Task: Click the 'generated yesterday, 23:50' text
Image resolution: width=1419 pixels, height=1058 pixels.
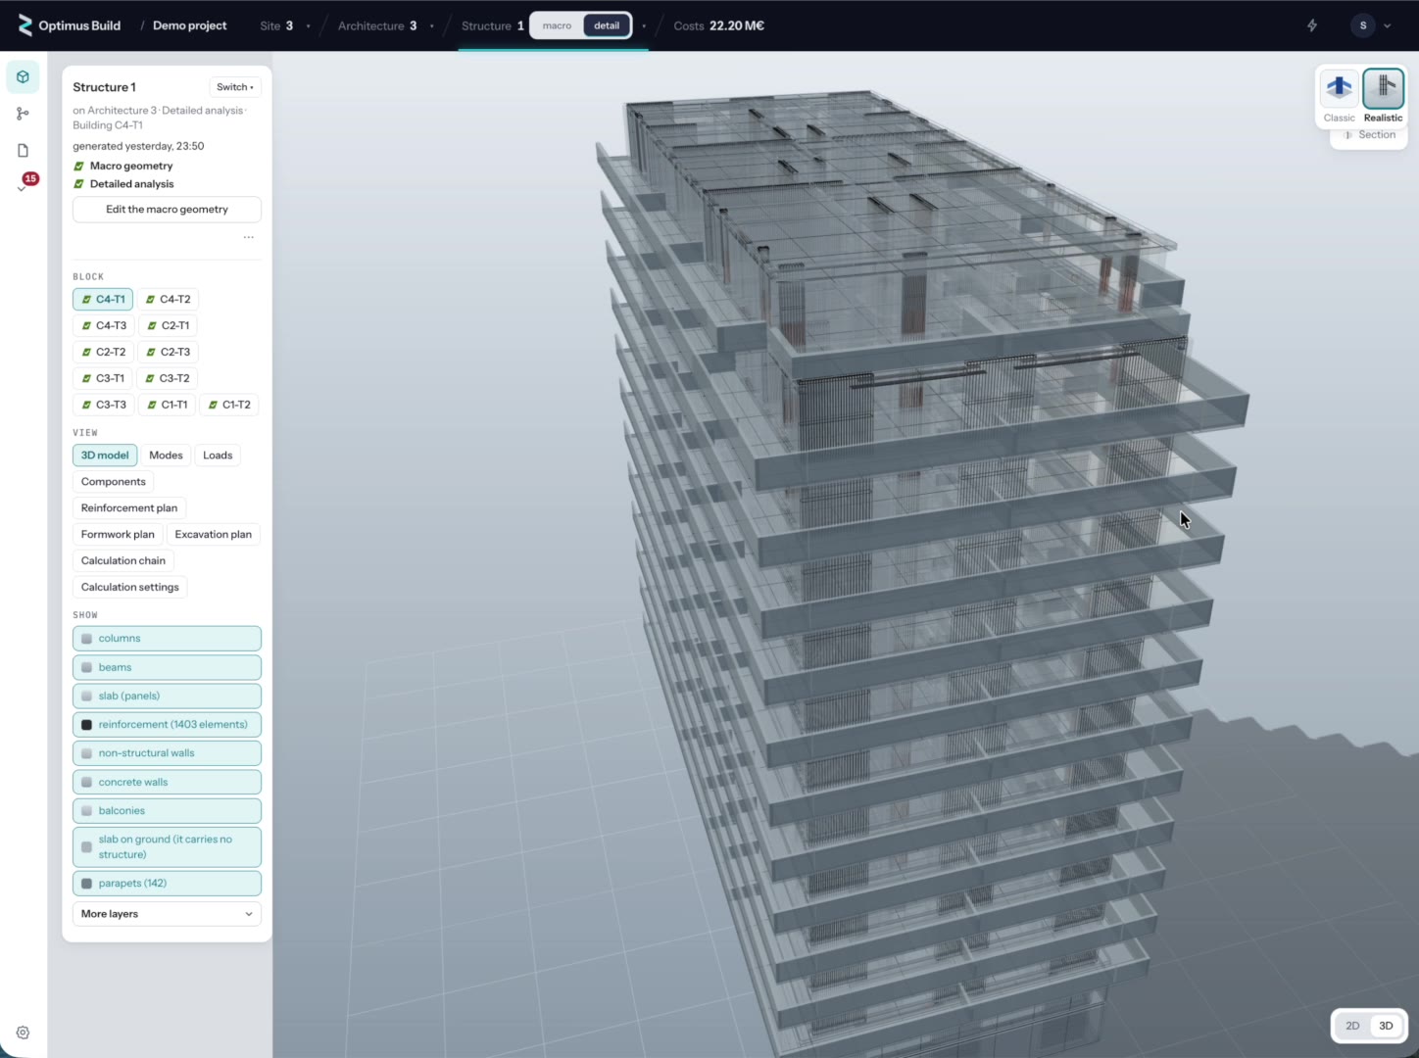Action: pos(138,146)
